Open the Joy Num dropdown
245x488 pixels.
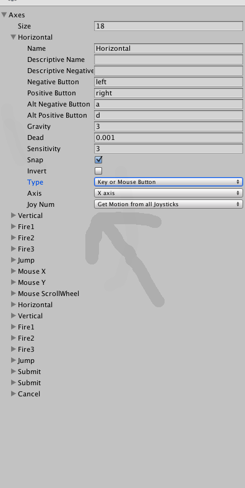pyautogui.click(x=168, y=204)
